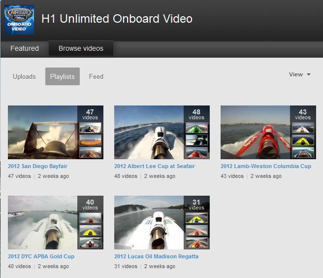Screen dimensions: 323x278
Task: Select middle red boat mini thumbnail in Madison Regatta
Action: 197,230
